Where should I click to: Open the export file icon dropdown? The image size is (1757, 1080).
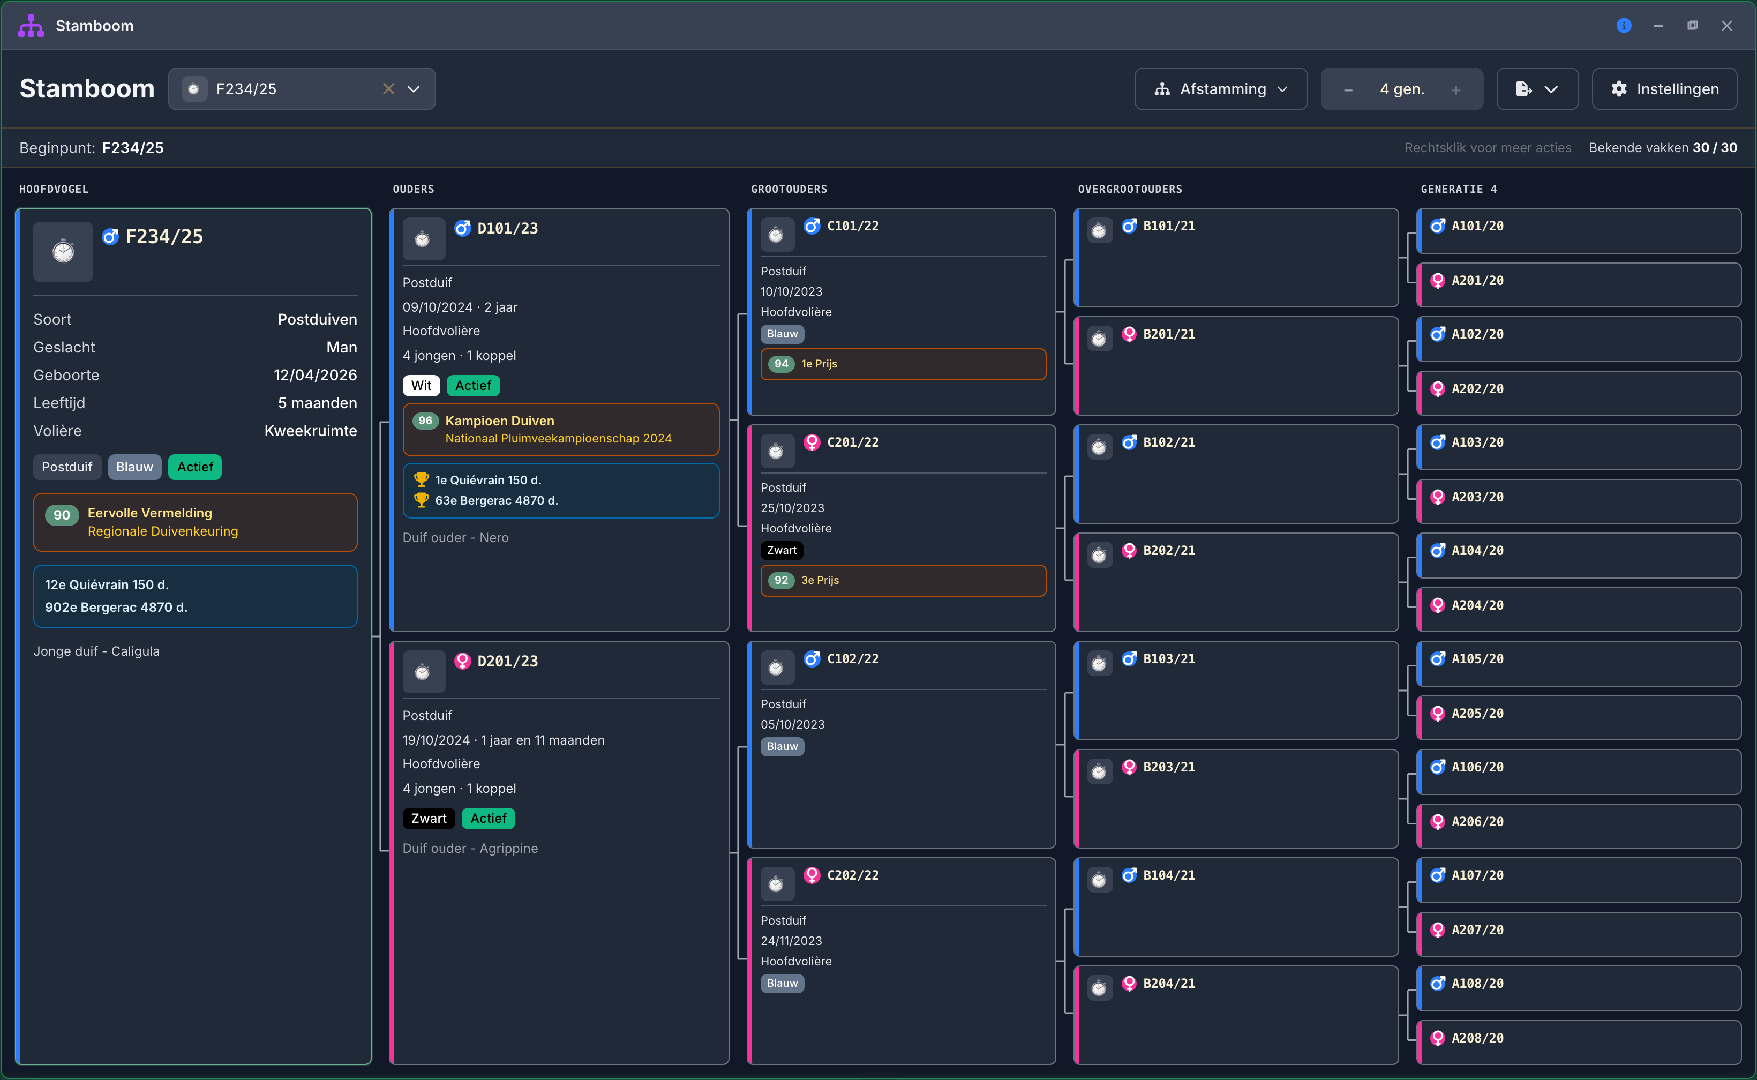coord(1537,89)
